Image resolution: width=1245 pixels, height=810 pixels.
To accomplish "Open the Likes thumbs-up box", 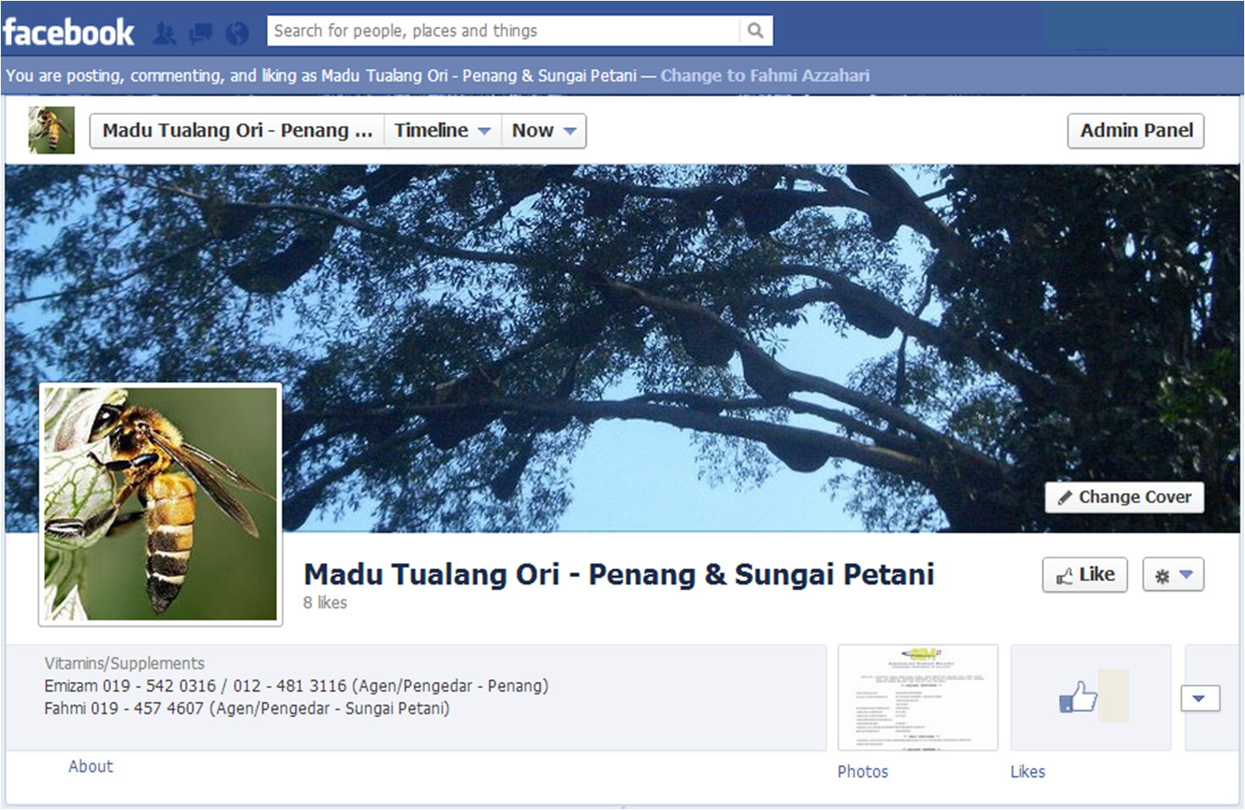I will (x=1090, y=697).
